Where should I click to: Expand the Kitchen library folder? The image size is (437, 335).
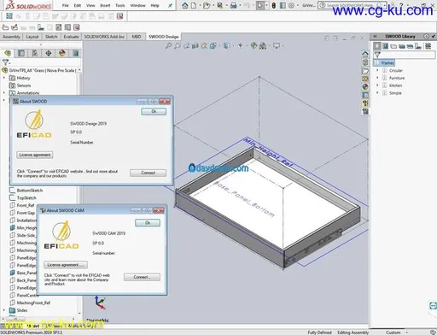click(377, 85)
